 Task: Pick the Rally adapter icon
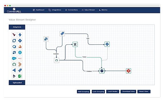pyautogui.click(x=20, y=58)
